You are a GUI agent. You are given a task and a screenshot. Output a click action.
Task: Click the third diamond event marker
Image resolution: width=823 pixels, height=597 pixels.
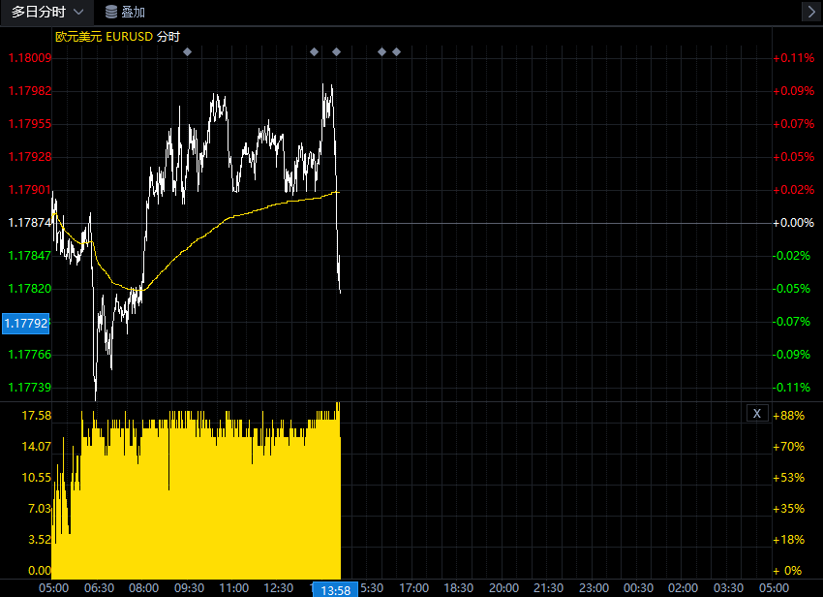[x=336, y=51]
